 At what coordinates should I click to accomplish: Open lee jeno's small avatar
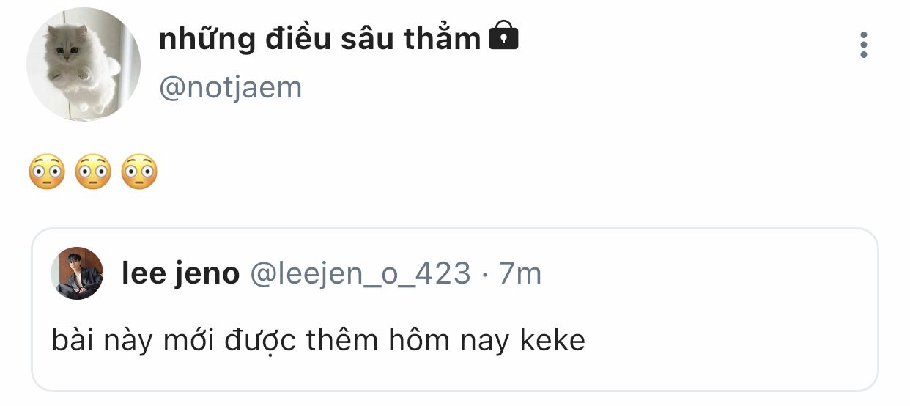[x=77, y=273]
